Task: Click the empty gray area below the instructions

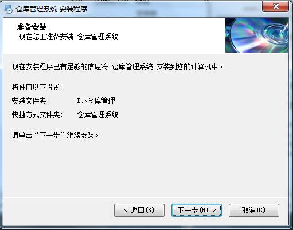Action: point(146,168)
